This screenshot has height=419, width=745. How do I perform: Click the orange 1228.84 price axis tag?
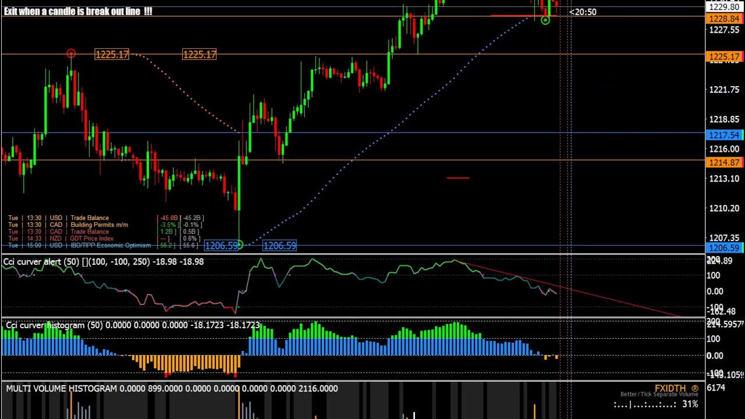(x=725, y=19)
